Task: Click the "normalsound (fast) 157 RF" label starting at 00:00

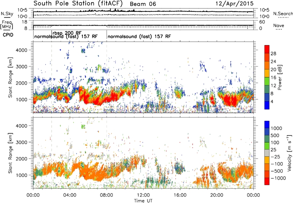Action: tap(66, 36)
